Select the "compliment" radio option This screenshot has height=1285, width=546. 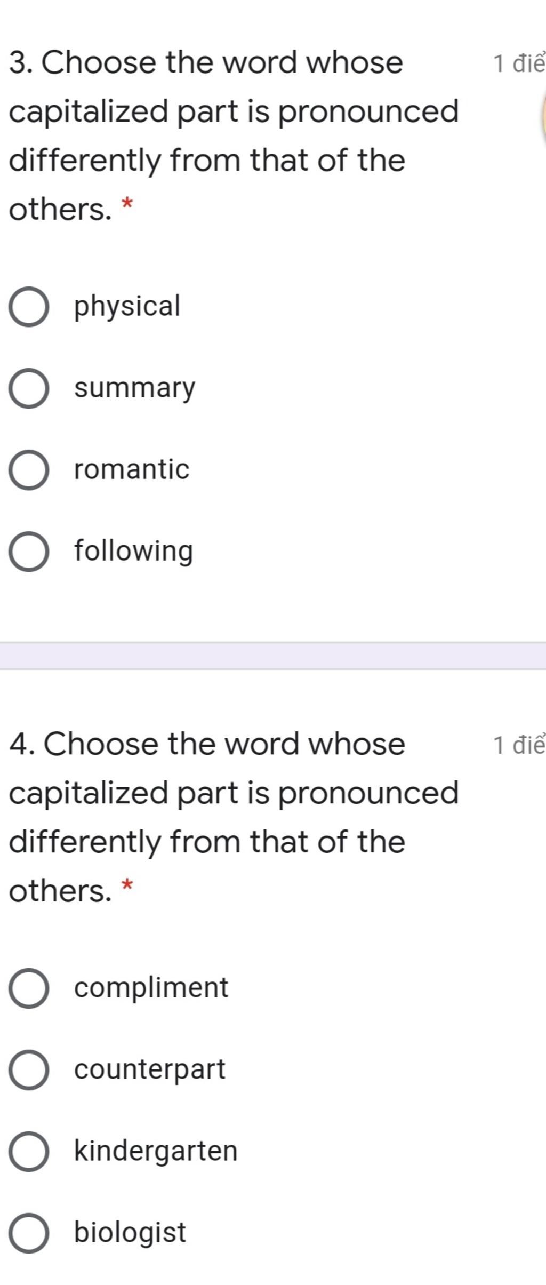point(29,988)
